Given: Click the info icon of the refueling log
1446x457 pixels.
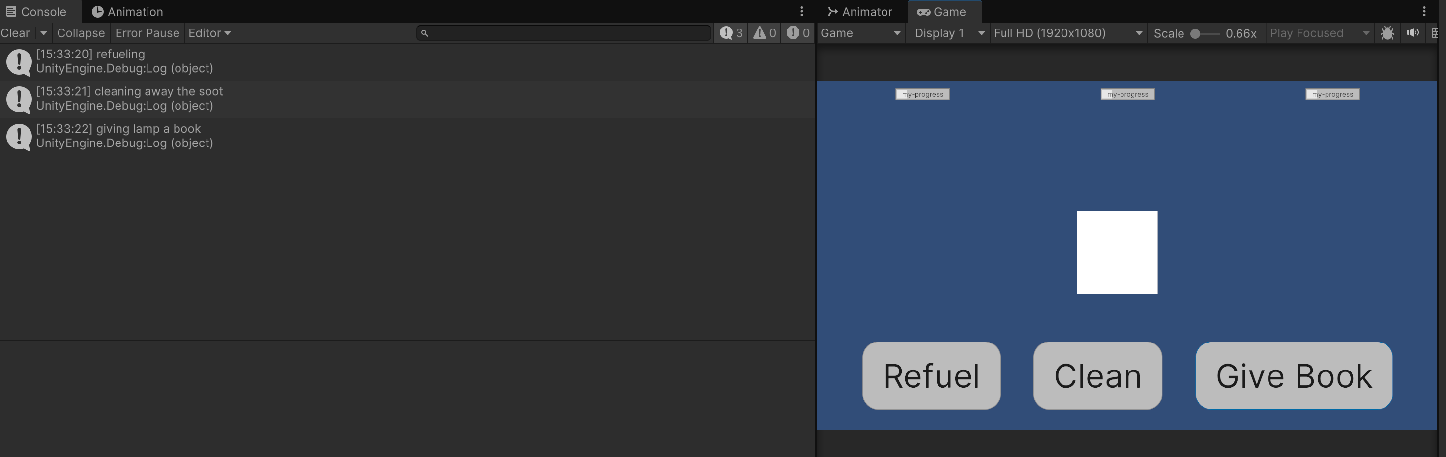Looking at the screenshot, I should pos(19,62).
